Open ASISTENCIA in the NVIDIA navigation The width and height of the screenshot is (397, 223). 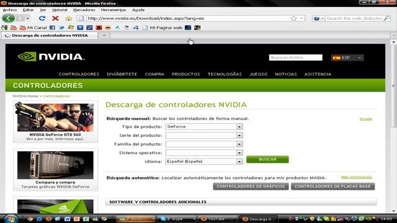(x=318, y=74)
